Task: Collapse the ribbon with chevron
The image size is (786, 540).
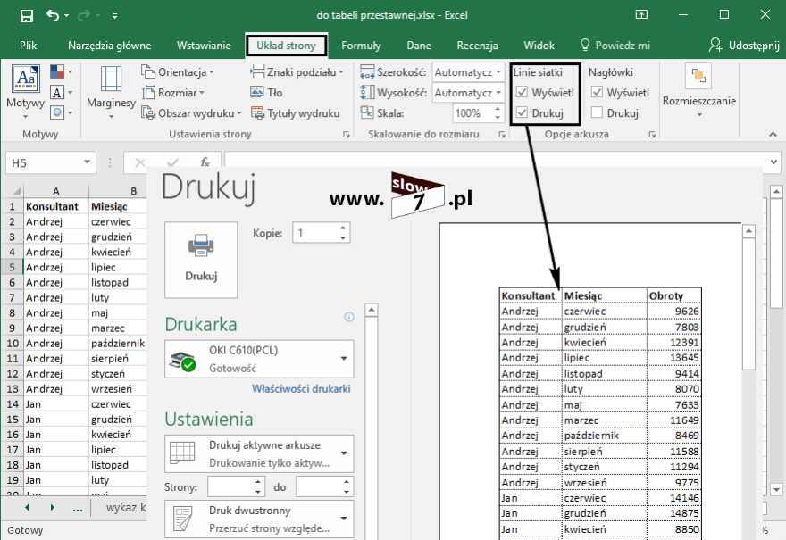Action: point(773,134)
